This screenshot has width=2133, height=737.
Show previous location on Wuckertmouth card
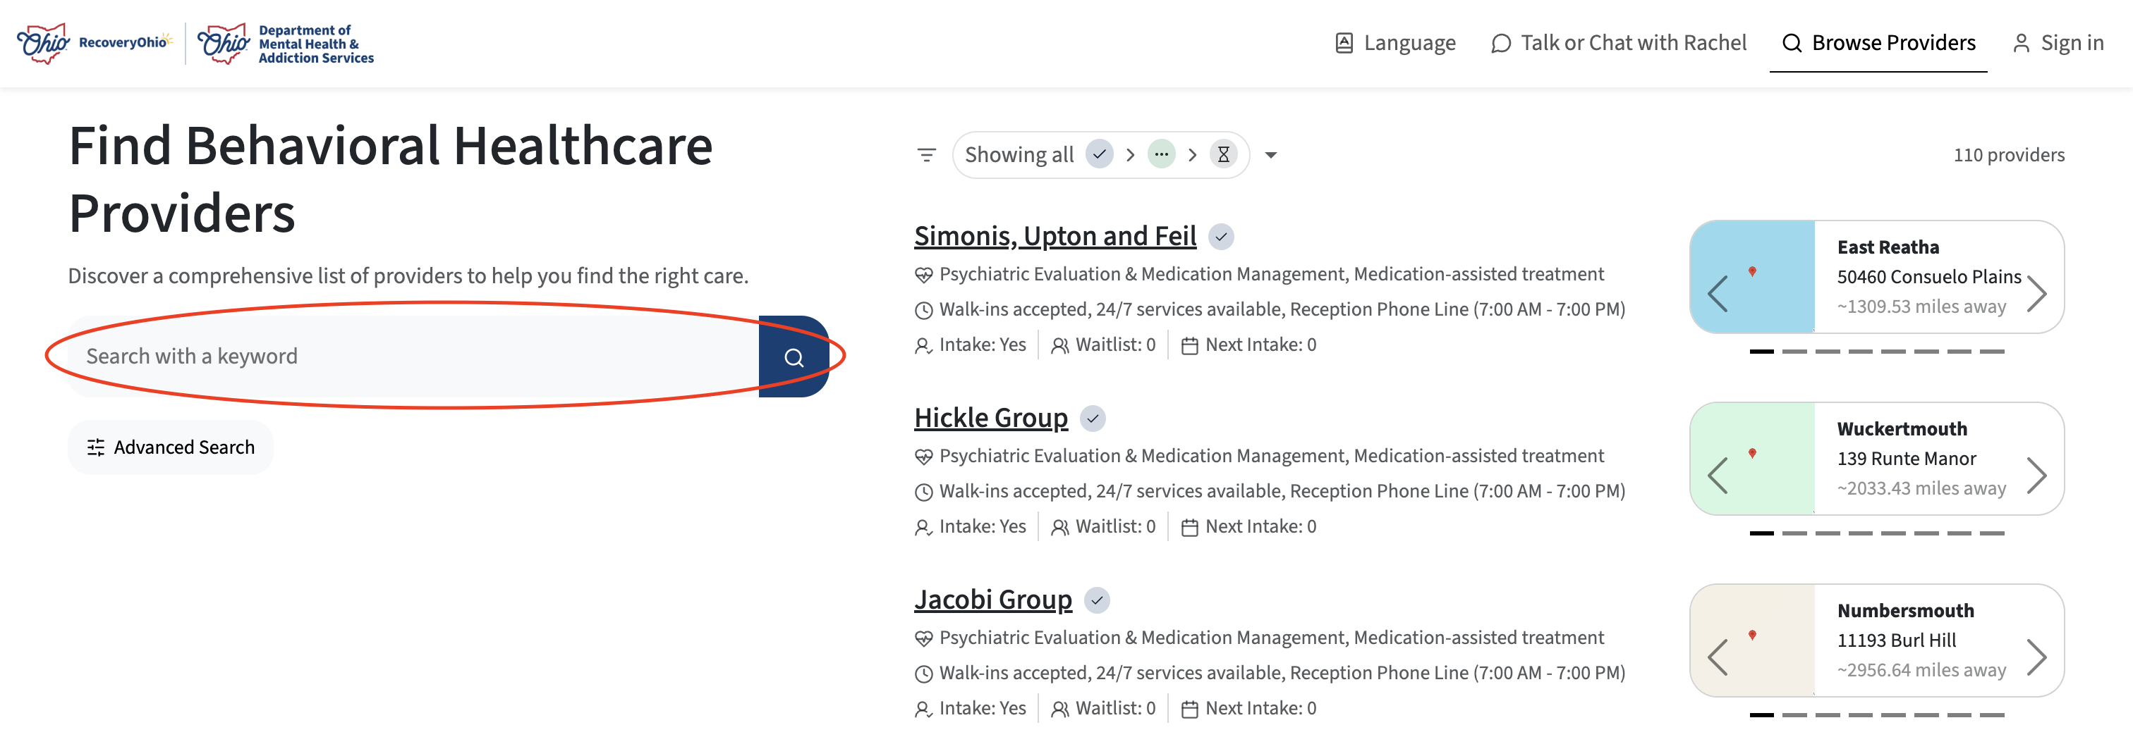tap(1718, 476)
